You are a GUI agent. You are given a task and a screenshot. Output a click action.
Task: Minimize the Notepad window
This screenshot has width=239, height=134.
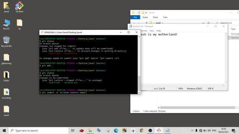208,26
